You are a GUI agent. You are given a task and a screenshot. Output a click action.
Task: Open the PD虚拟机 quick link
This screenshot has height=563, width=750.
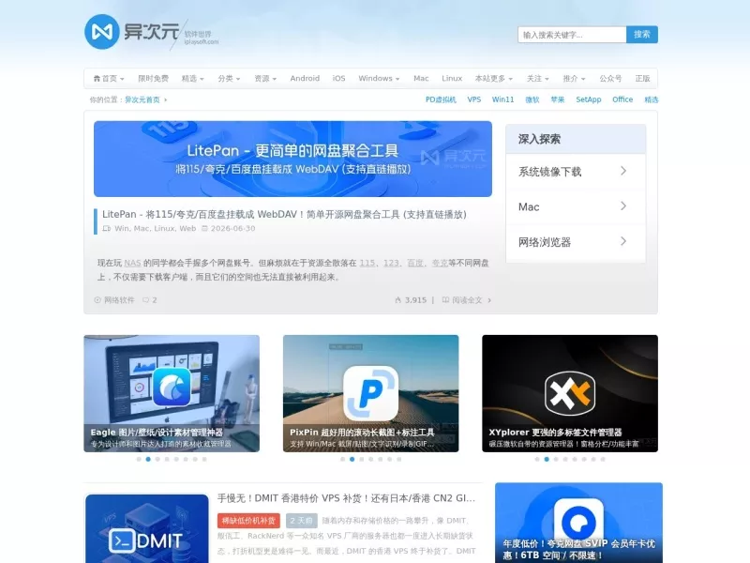(x=441, y=99)
